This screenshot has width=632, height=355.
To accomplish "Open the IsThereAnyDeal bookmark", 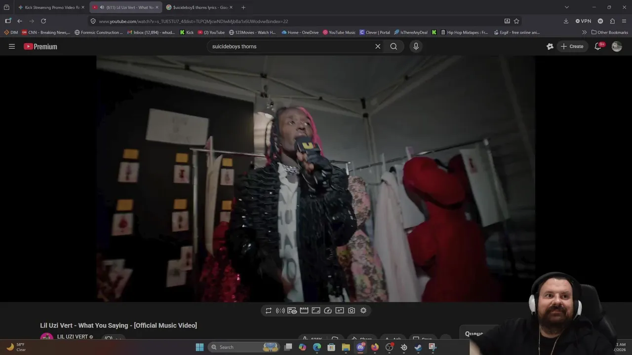I will 411,33.
